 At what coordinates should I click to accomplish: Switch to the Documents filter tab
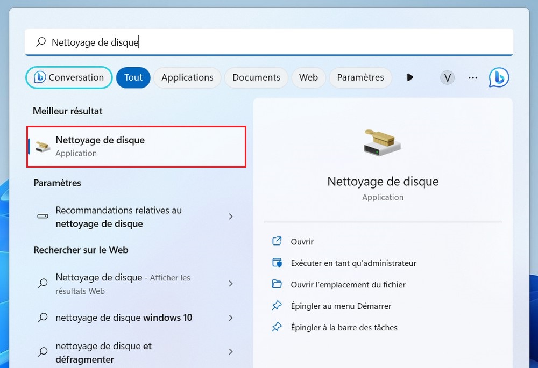pos(256,77)
